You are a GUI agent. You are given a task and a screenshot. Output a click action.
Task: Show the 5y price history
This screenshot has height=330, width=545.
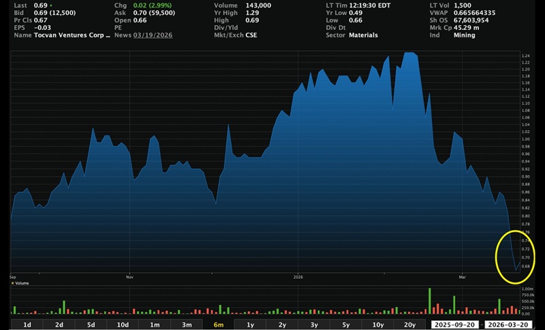[x=345, y=325]
